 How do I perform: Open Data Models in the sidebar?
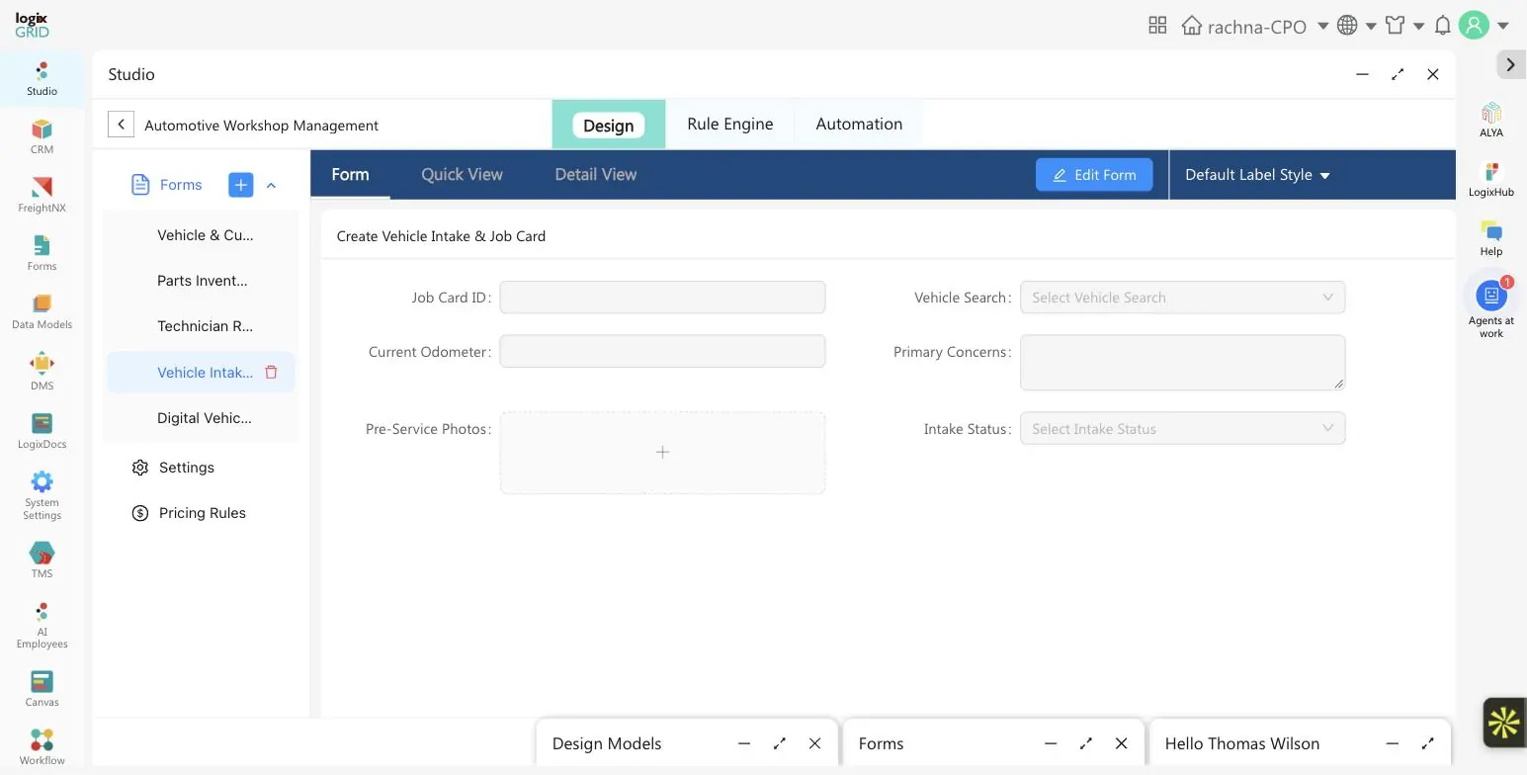pyautogui.click(x=42, y=312)
